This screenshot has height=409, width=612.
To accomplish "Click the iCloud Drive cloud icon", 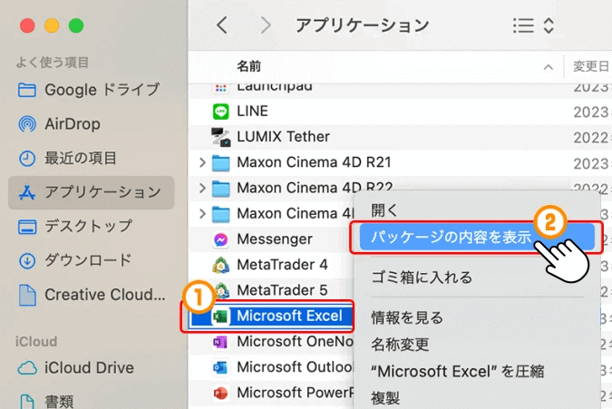I will [27, 367].
